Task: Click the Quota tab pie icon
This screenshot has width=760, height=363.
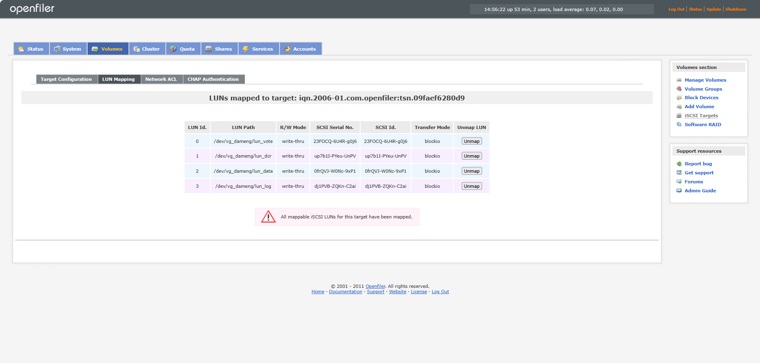Action: click(x=174, y=49)
